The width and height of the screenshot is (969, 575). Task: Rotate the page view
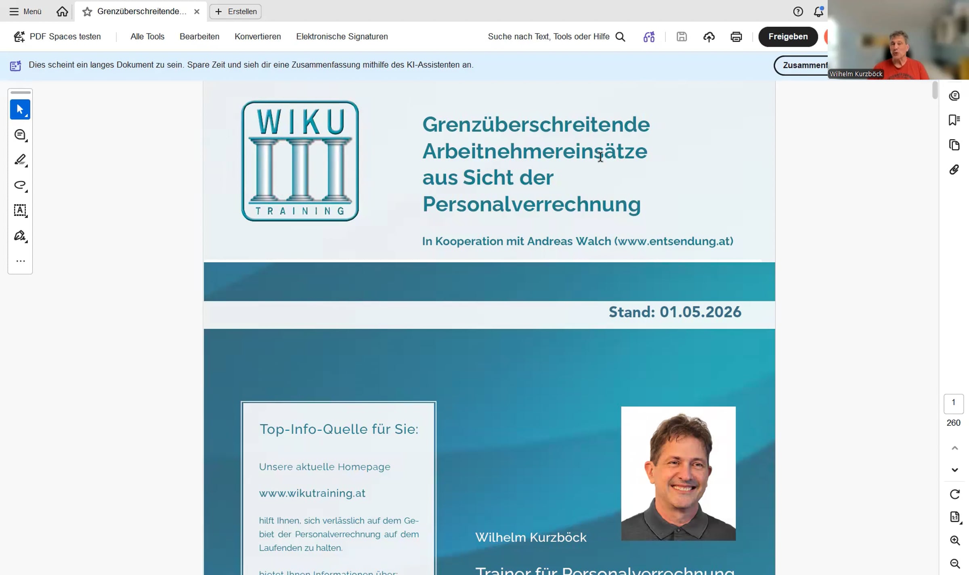[954, 494]
